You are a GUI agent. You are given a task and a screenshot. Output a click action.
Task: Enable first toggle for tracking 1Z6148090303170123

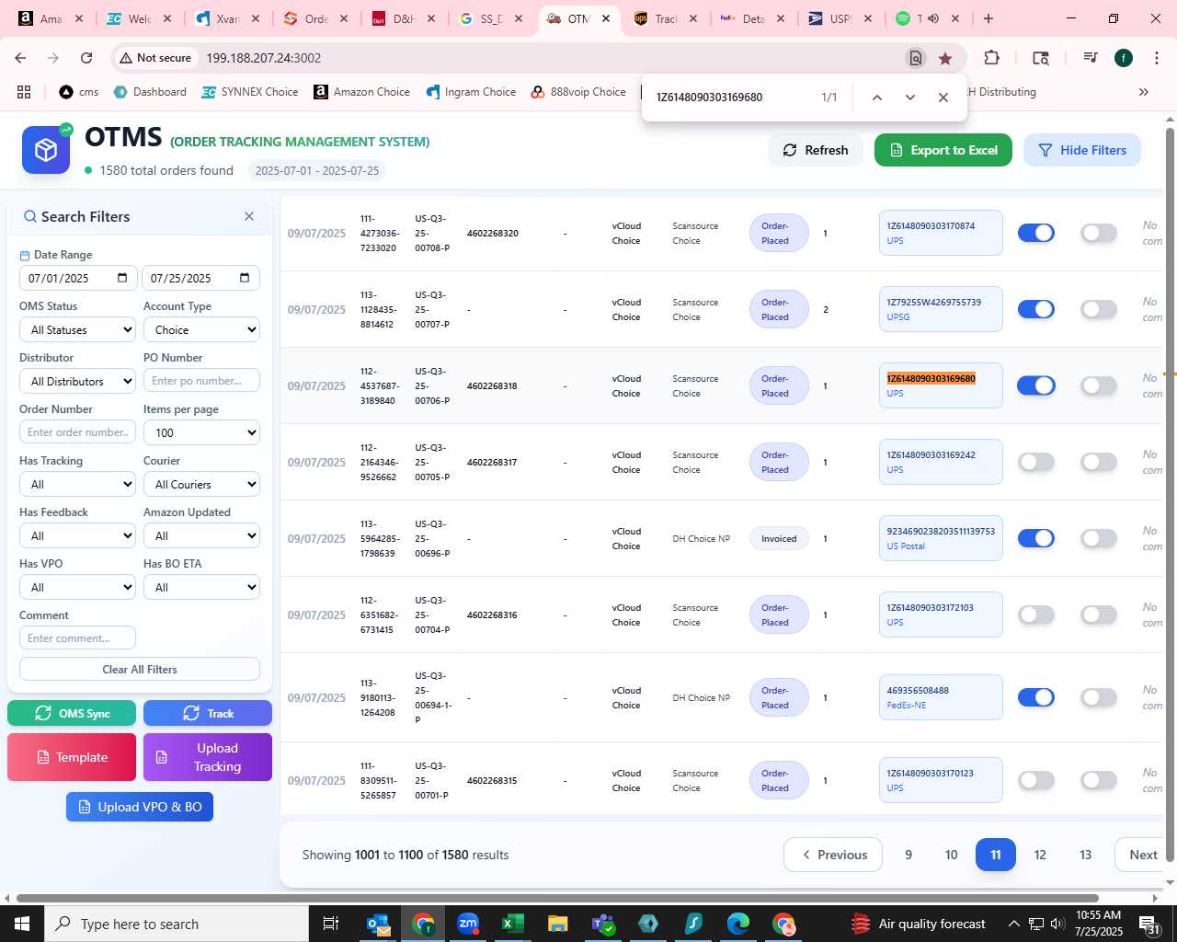[x=1036, y=780]
